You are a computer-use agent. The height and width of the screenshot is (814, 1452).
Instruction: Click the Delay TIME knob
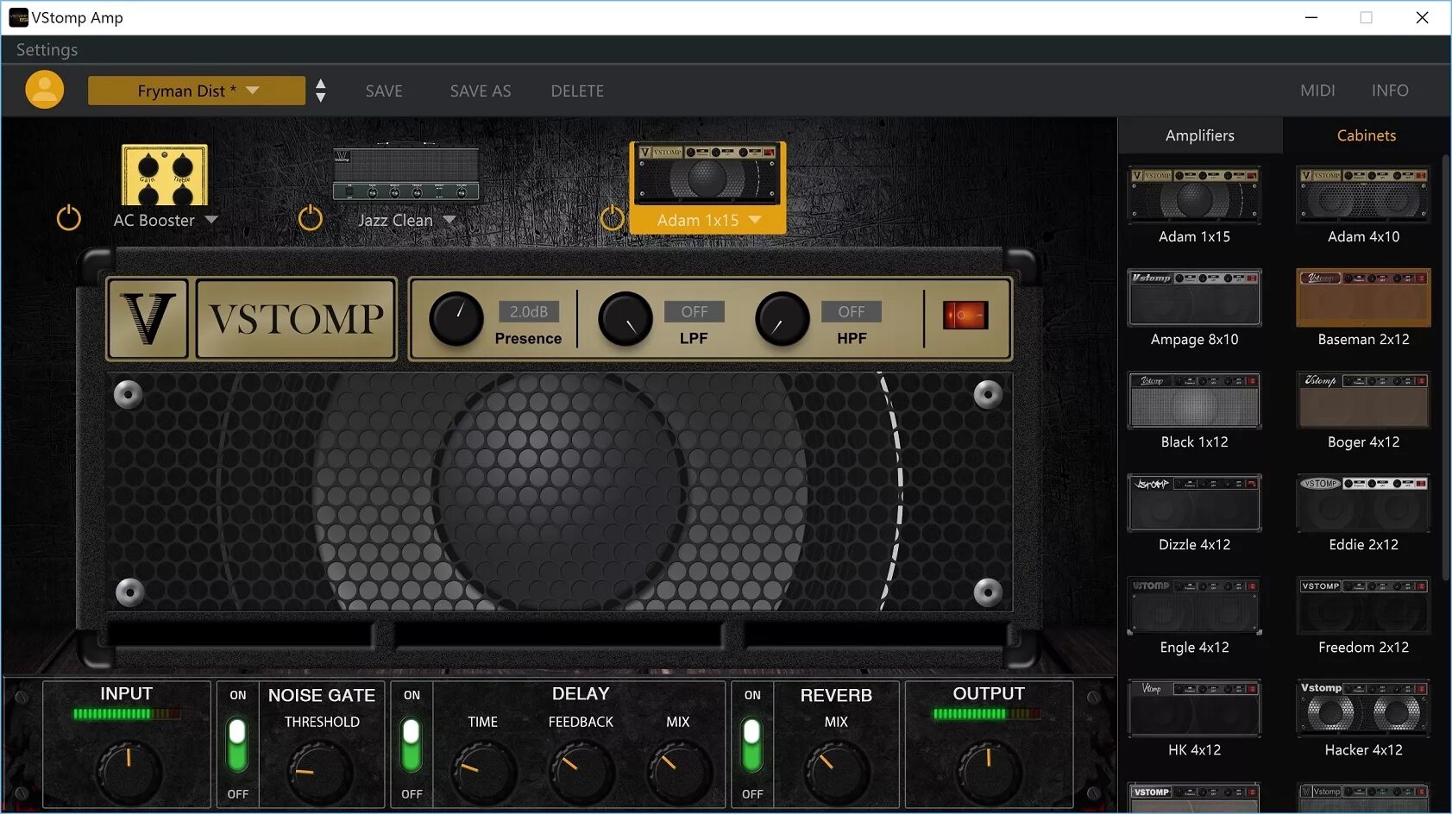[x=482, y=773]
